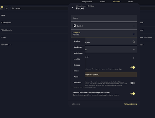155x118 pixels.
Task: Open the Geräteeinstellungen öffnen link
Action: [82, 95]
